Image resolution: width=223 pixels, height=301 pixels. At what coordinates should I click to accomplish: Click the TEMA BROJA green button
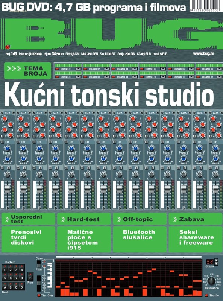point(27,71)
